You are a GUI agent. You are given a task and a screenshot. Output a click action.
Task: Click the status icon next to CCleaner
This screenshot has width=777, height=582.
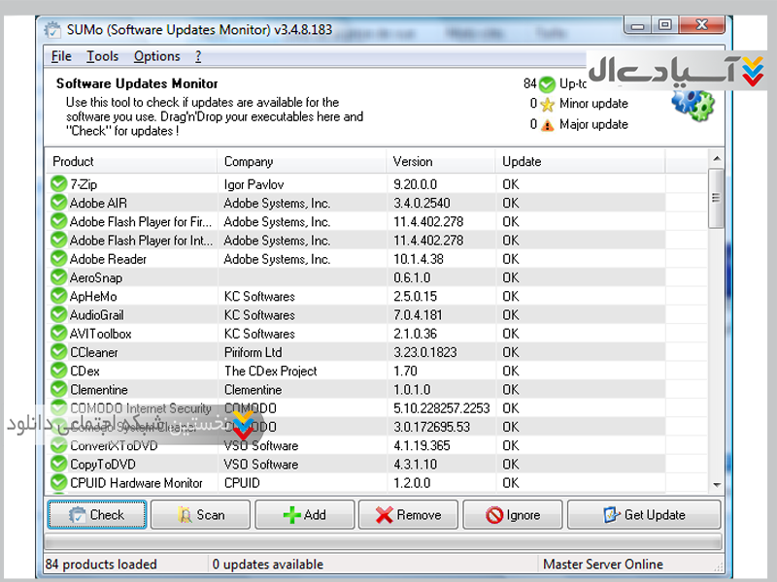[x=58, y=352]
